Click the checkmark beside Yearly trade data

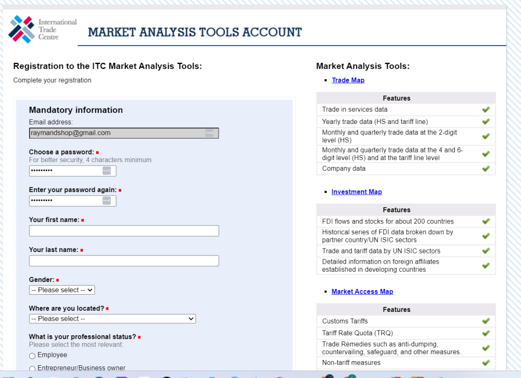(x=486, y=121)
